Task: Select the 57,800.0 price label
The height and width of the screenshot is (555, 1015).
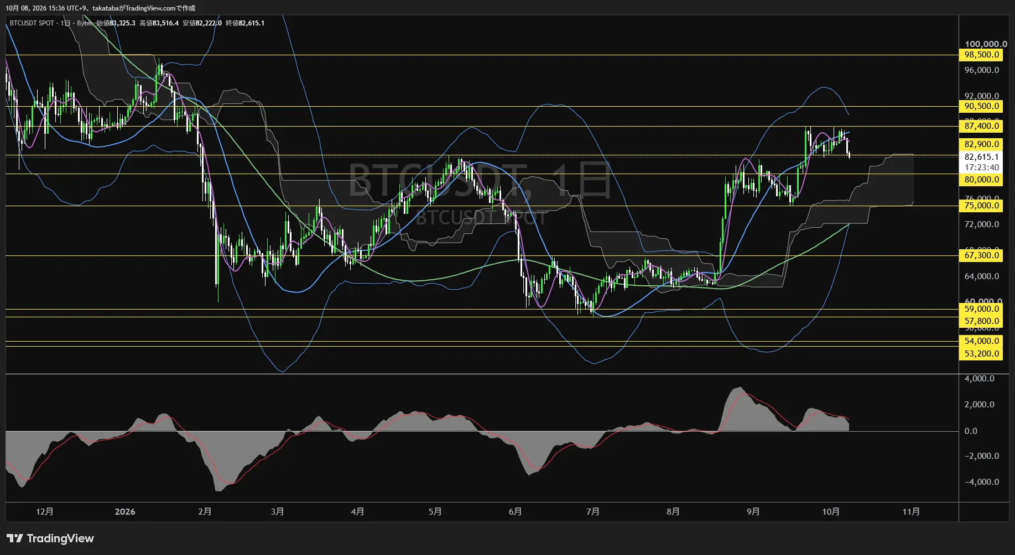Action: pos(981,321)
